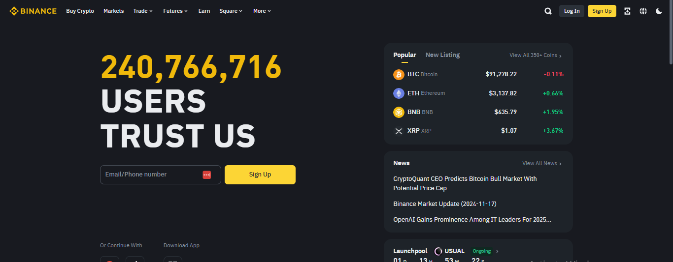Read CryptoQuant CEO Predicts Bitcoin news
Screen dimensions: 673x262
click(x=465, y=183)
